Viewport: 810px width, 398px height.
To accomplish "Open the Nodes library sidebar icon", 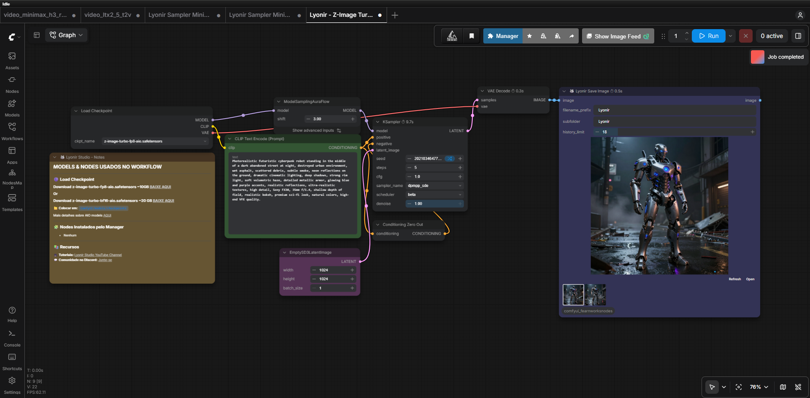I will pyautogui.click(x=12, y=84).
